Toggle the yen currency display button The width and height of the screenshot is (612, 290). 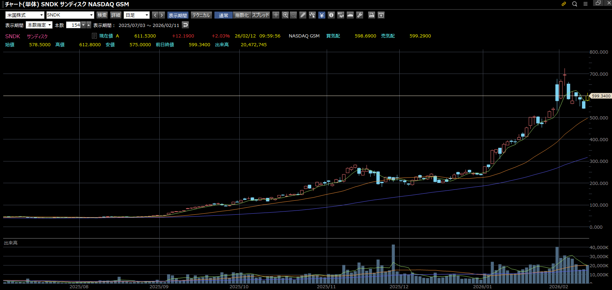[x=321, y=15]
